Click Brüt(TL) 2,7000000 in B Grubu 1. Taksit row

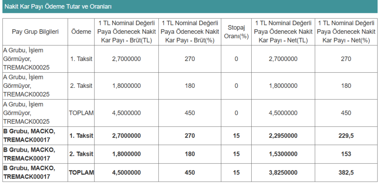127,136
